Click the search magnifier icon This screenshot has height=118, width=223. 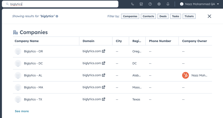(7, 4)
